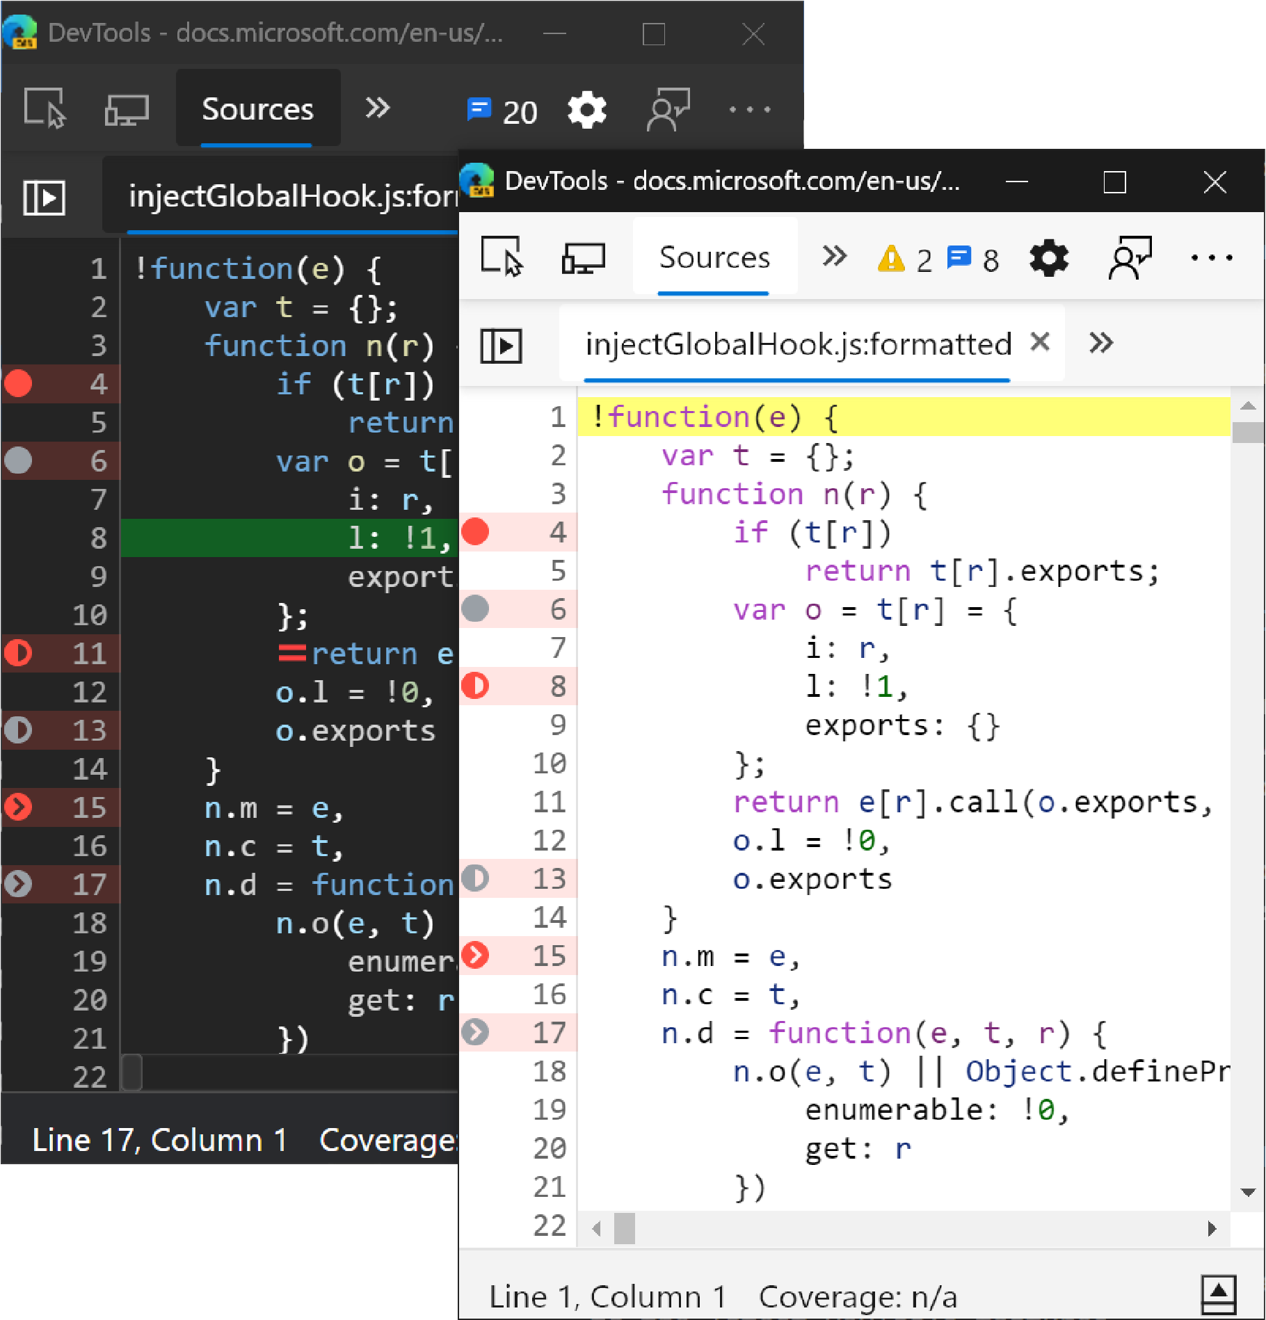The height and width of the screenshot is (1320, 1266).
Task: Show navigator pane in dark DevTools
Action: [x=44, y=198]
